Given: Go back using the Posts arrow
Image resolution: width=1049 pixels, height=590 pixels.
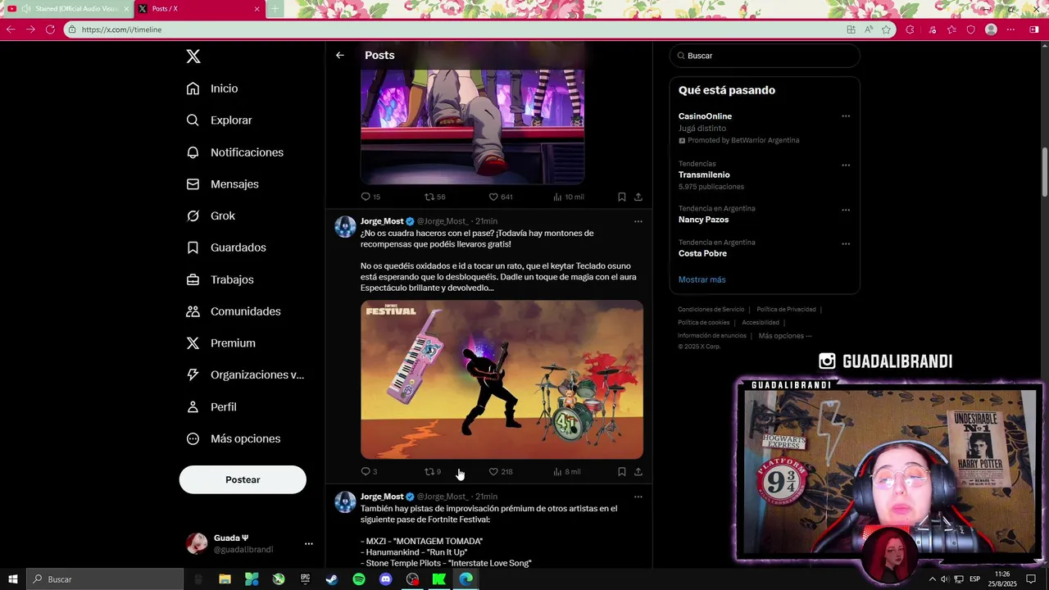Looking at the screenshot, I should click(x=339, y=55).
